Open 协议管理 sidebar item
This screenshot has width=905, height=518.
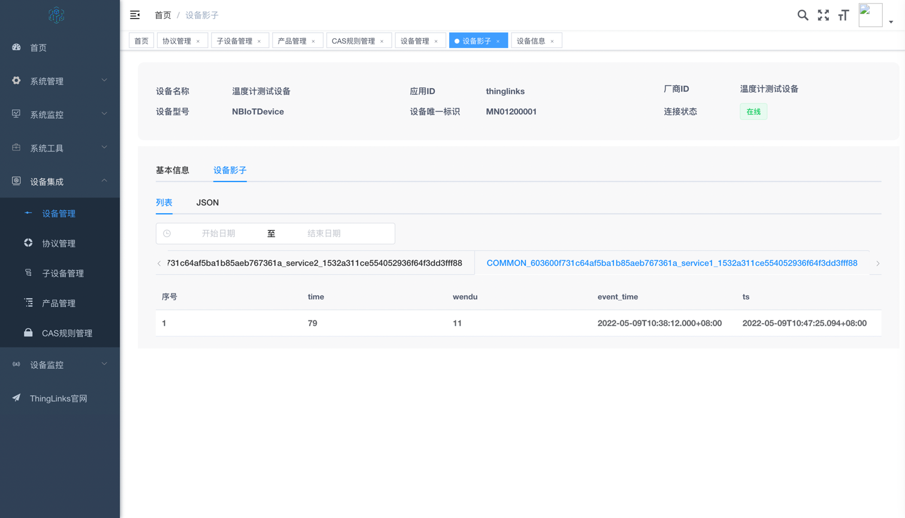[x=60, y=243]
